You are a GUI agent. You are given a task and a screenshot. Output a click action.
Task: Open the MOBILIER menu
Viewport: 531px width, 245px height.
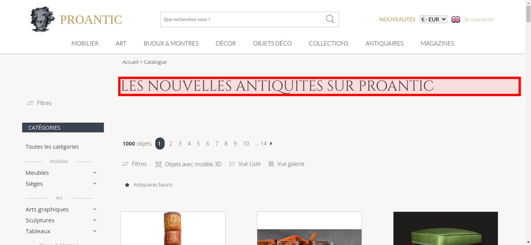pos(85,43)
